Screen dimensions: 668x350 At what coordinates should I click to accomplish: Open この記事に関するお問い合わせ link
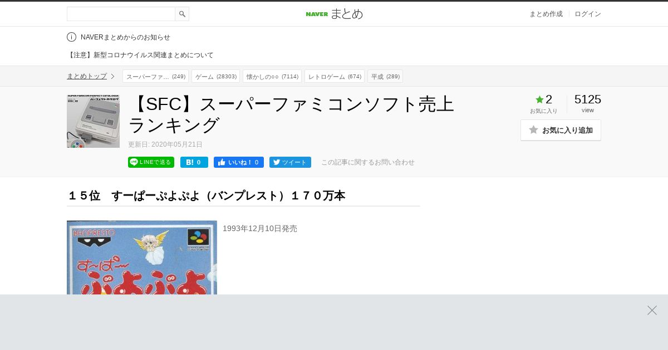coord(367,162)
